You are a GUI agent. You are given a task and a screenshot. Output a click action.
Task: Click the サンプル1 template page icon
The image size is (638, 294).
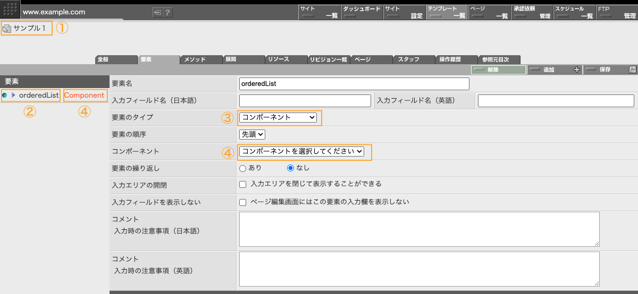point(7,28)
